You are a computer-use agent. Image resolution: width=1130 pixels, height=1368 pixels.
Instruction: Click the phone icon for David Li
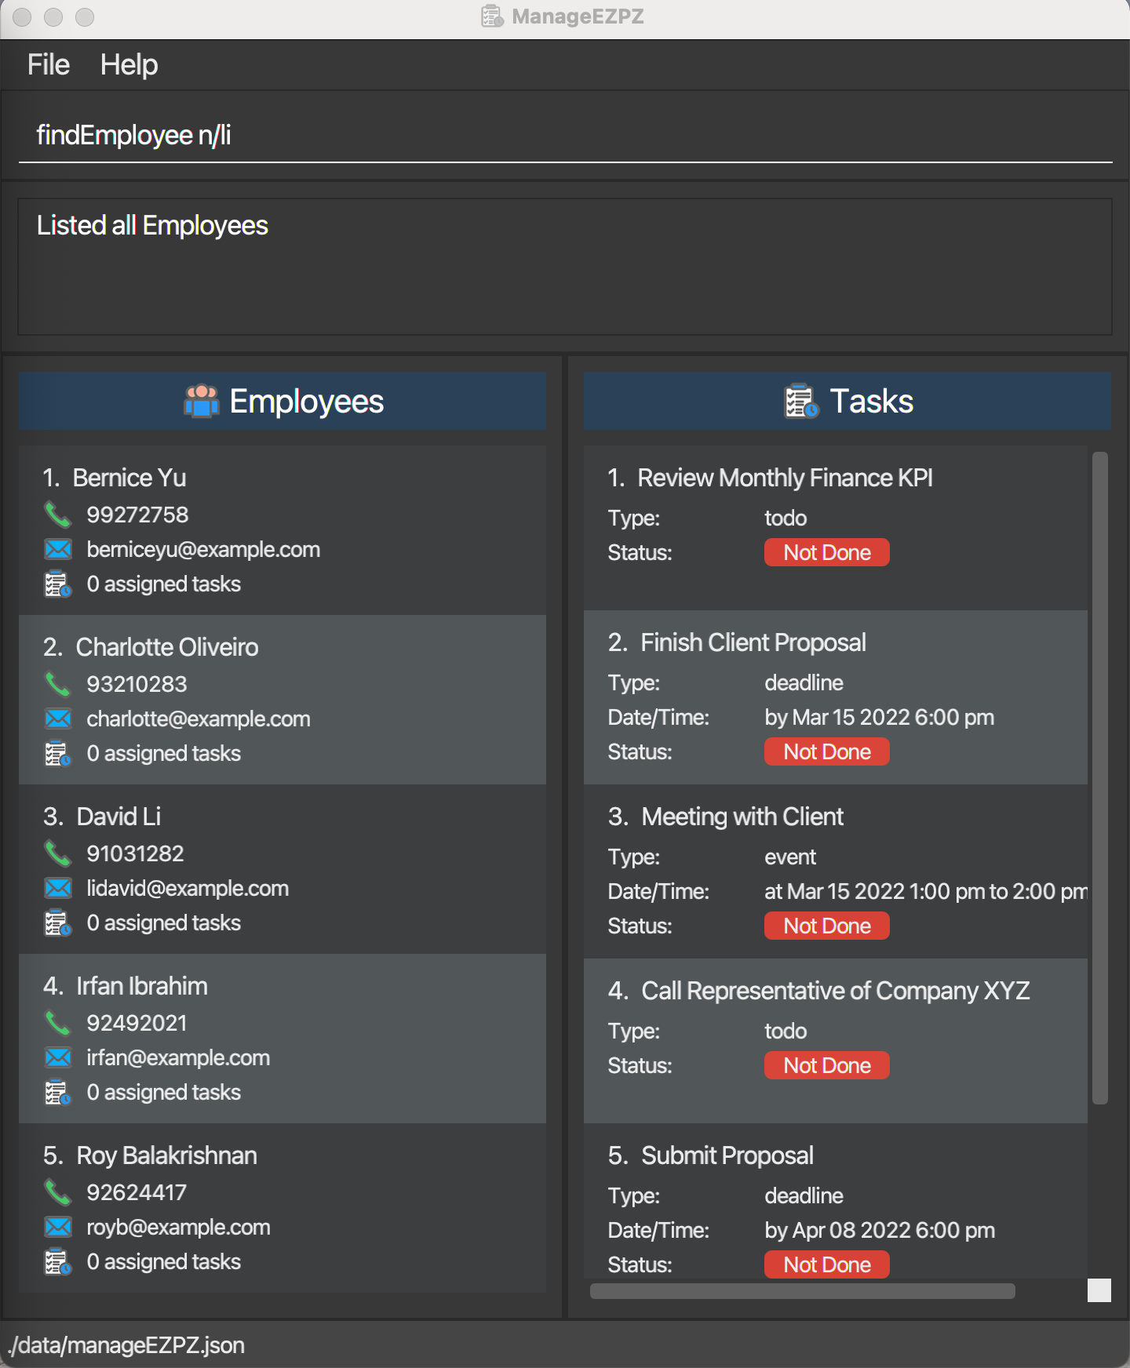coord(58,853)
